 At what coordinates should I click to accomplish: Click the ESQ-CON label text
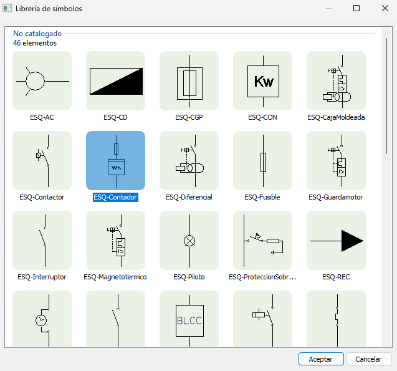coord(262,117)
